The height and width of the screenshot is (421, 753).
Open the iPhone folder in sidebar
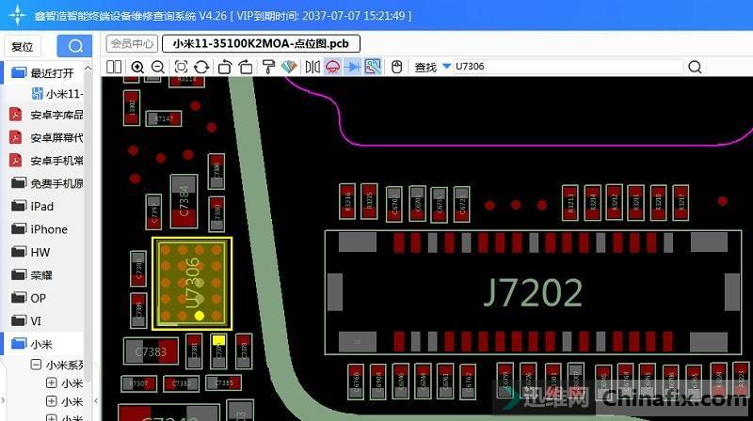coord(48,229)
